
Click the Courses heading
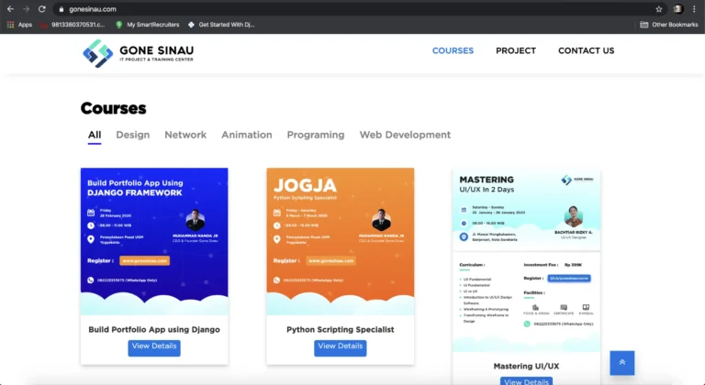[x=113, y=108]
